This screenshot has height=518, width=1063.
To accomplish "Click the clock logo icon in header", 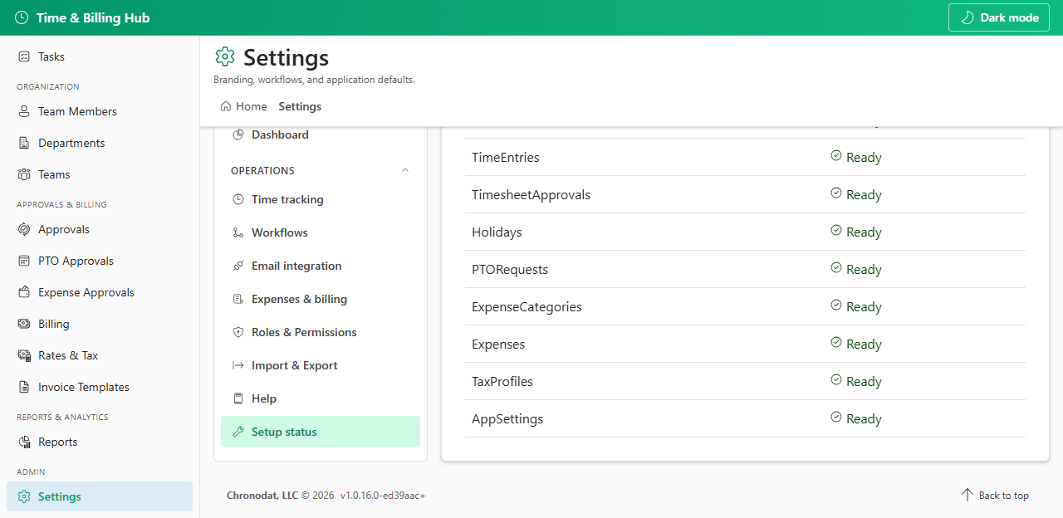I will [22, 17].
